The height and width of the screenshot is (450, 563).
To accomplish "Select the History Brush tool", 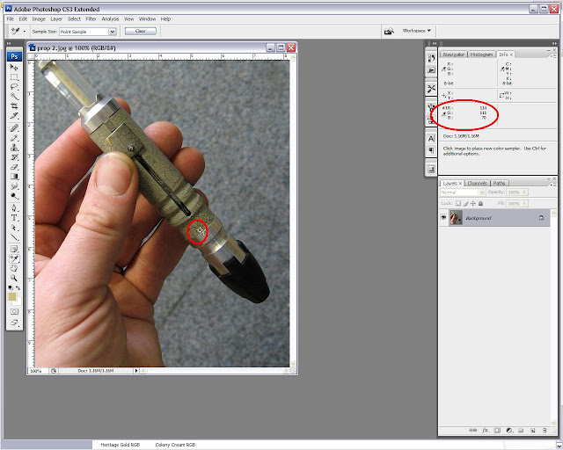I will click(x=14, y=156).
